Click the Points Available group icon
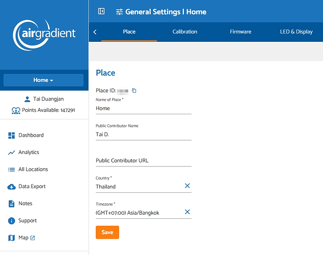This screenshot has height=255, width=323. click(x=16, y=111)
